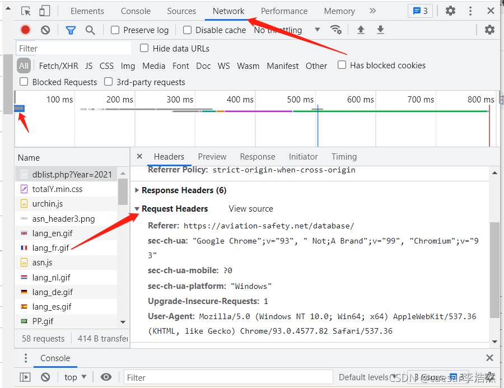Select the All filter type
This screenshot has width=504, height=388.
24,66
